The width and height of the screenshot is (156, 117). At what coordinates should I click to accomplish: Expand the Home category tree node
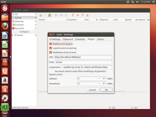coord(13,35)
